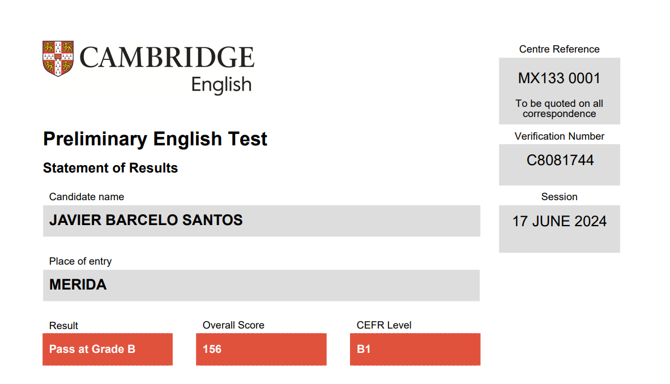Click the red CEFR Level B1 box

pos(415,350)
